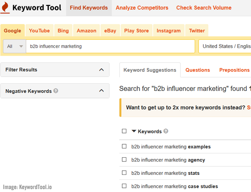
Task: Open the United States / English dropdown
Action: [x=225, y=46]
